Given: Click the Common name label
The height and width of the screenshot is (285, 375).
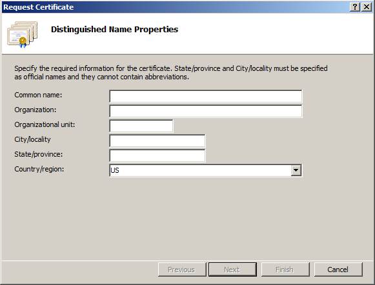Looking at the screenshot, I should (x=38, y=95).
